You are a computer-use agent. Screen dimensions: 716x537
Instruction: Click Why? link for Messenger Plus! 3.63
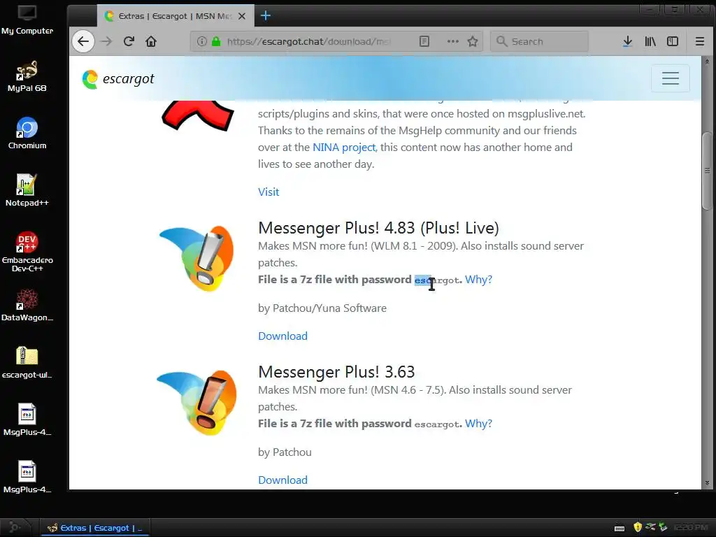[478, 424]
